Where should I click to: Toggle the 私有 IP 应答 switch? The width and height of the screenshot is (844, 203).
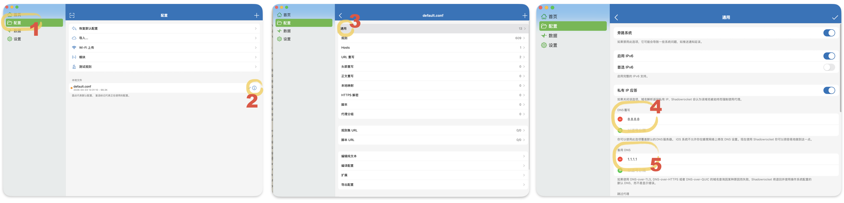[x=829, y=90]
